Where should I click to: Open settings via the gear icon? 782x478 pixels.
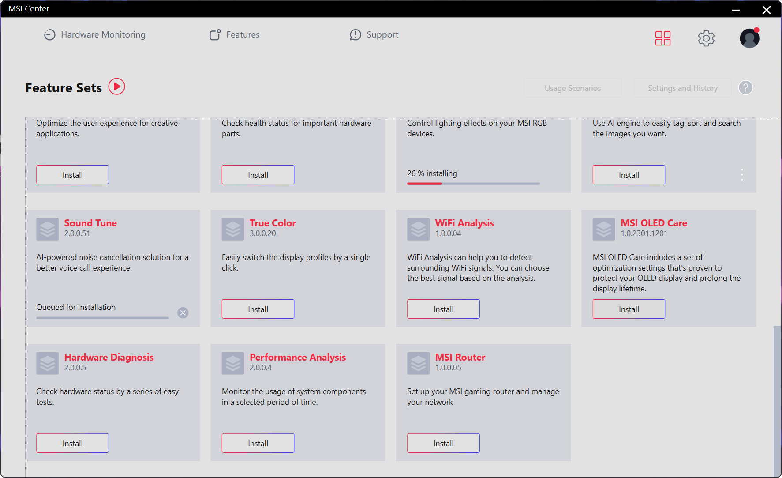(x=706, y=38)
